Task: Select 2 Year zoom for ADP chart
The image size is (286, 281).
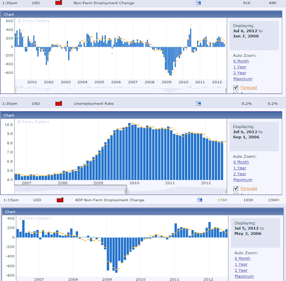Action: [x=241, y=270]
